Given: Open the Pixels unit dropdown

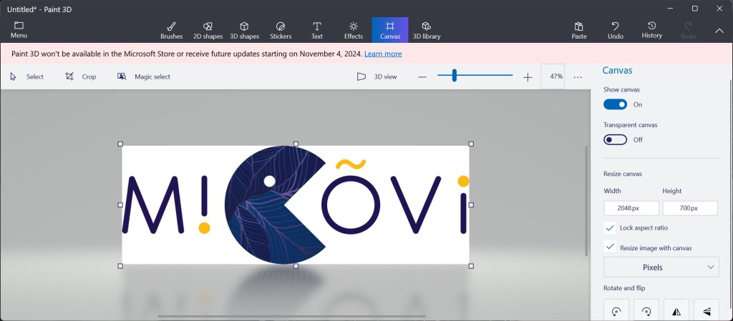Looking at the screenshot, I should point(661,267).
